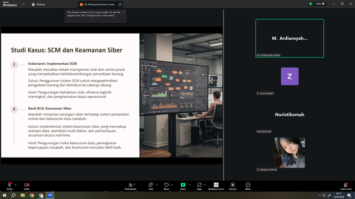Image resolution: width=355 pixels, height=199 pixels.
Task: Select the purple Z avatar tile
Action: tap(290, 76)
